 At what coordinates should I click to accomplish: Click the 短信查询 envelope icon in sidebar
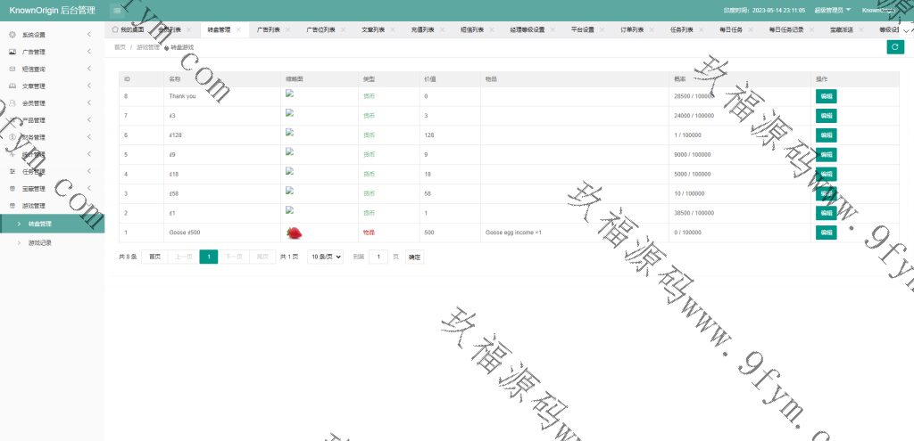pos(12,69)
